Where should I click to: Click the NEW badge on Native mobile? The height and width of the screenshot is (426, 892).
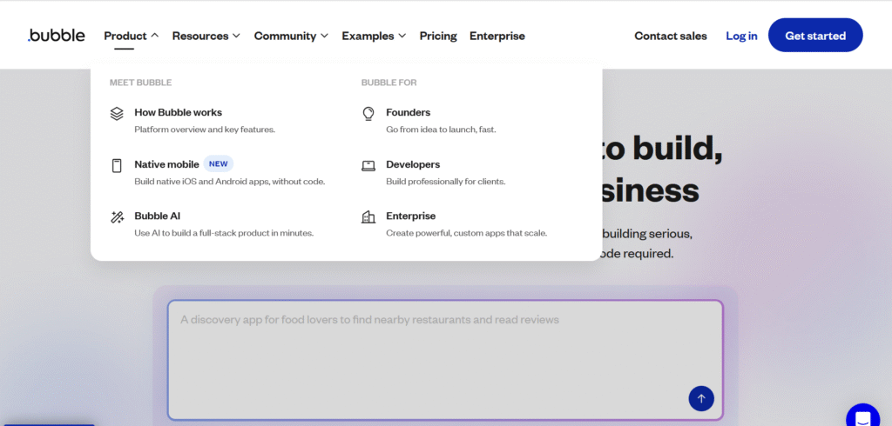tap(218, 163)
